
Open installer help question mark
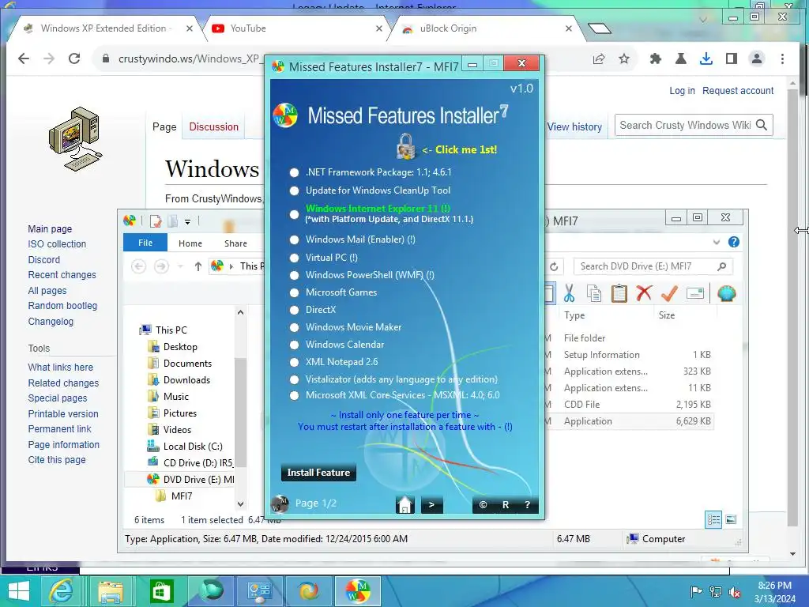point(527,505)
